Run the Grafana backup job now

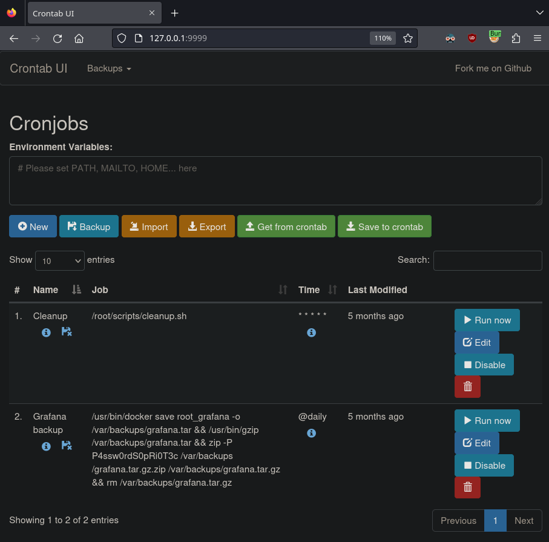pyautogui.click(x=487, y=420)
